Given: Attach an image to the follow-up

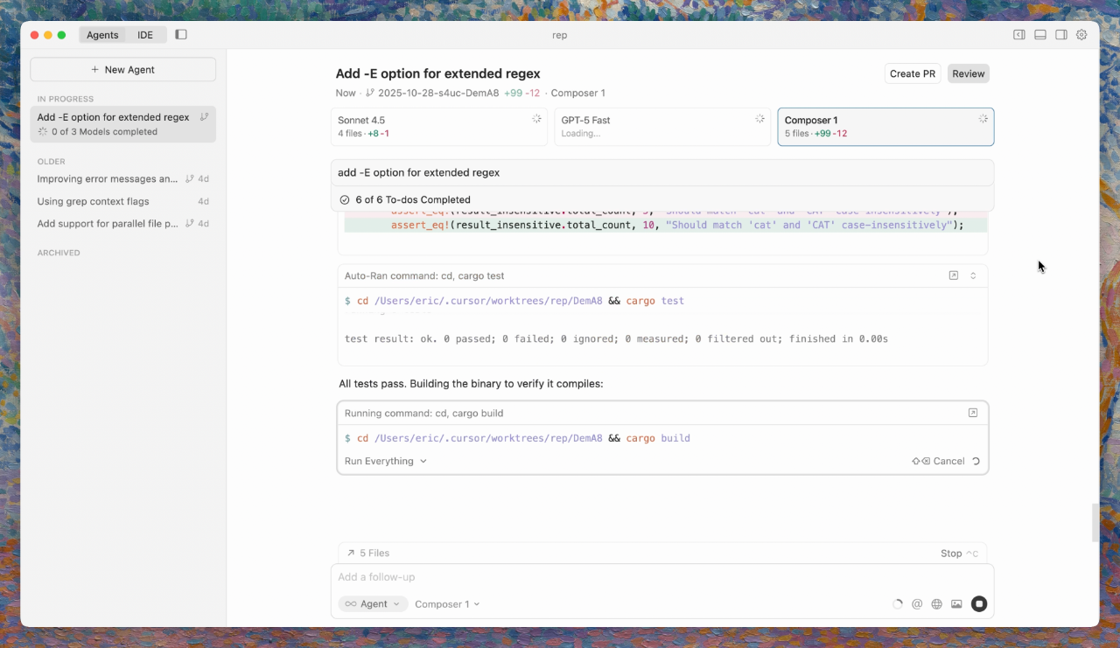Looking at the screenshot, I should tap(956, 603).
